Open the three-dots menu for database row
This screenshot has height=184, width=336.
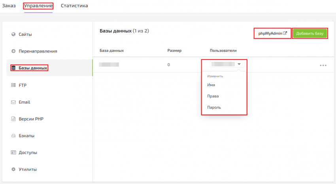pos(323,65)
